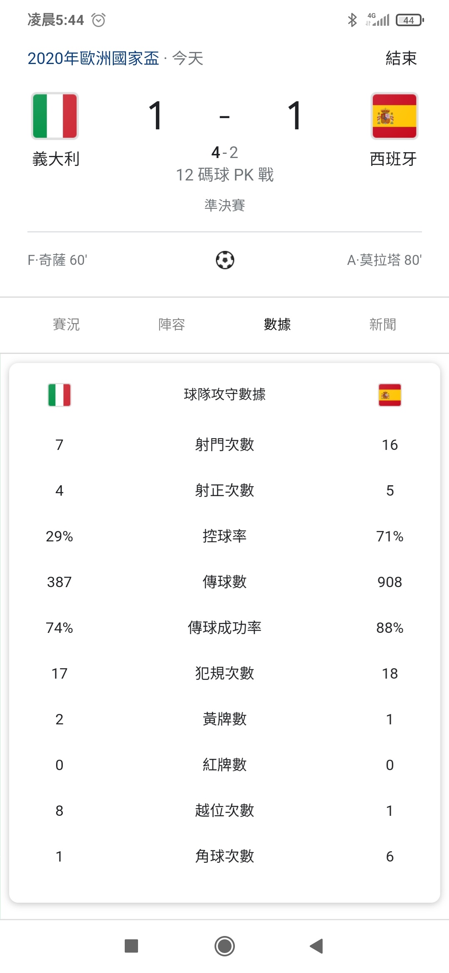Tap the Bluetooth status icon
Image resolution: width=449 pixels, height=973 pixels.
pos(352,20)
